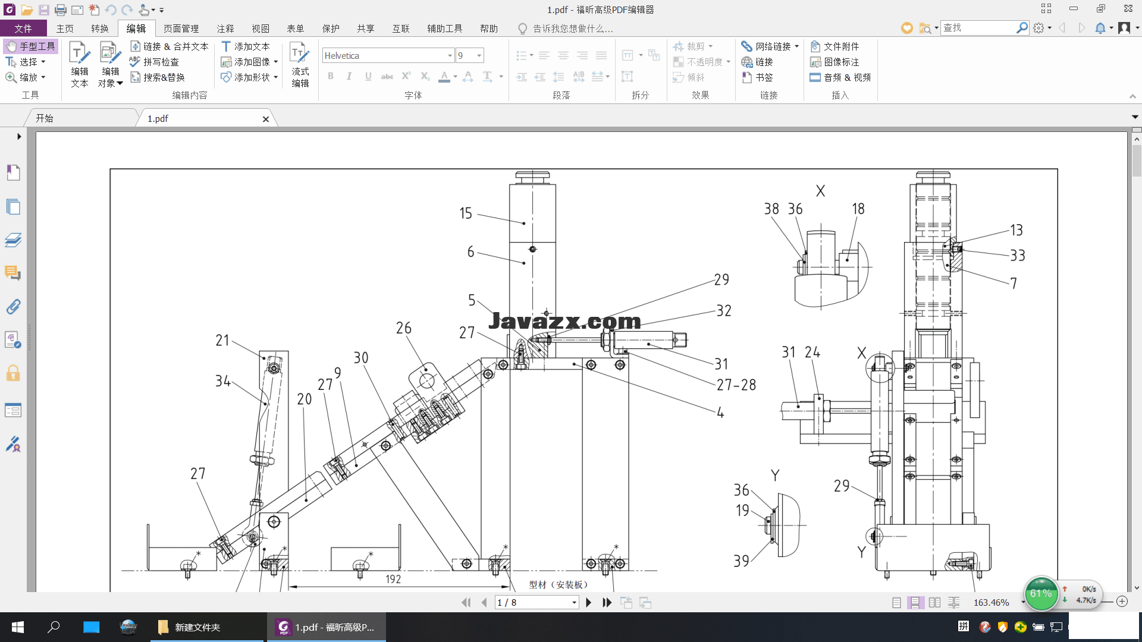The height and width of the screenshot is (642, 1142).
Task: Expand the Select (选择) tool dropdown
Action: (x=43, y=62)
